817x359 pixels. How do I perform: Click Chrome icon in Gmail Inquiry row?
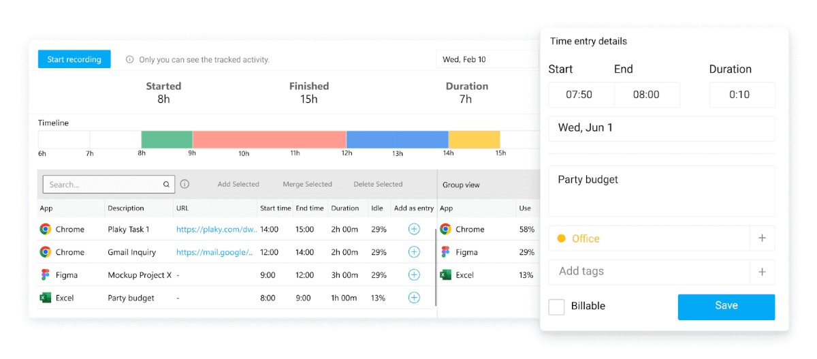[46, 252]
